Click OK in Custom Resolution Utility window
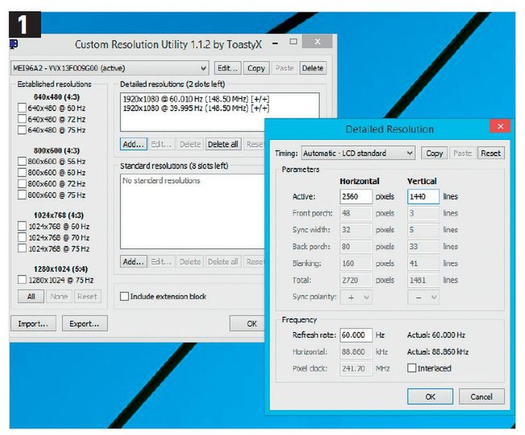 pos(248,324)
